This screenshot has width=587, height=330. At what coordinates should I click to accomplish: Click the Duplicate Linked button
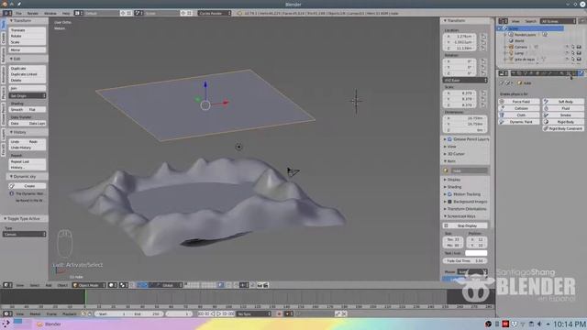coord(28,74)
